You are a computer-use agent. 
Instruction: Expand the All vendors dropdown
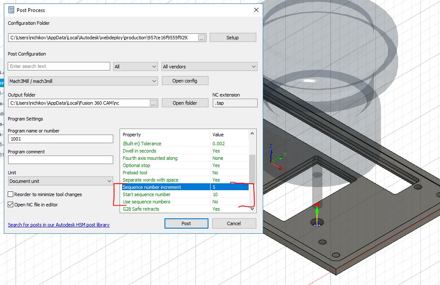pos(209,67)
